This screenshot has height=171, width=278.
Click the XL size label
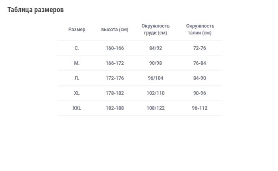(77, 93)
